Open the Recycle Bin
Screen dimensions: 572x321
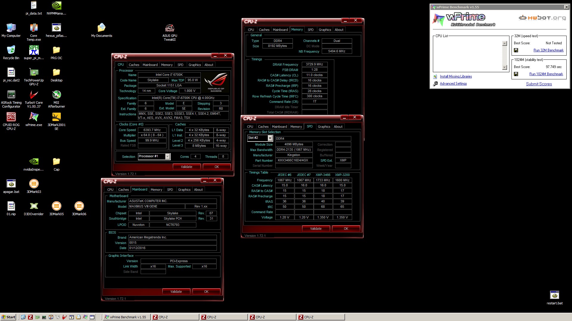pyautogui.click(x=11, y=52)
